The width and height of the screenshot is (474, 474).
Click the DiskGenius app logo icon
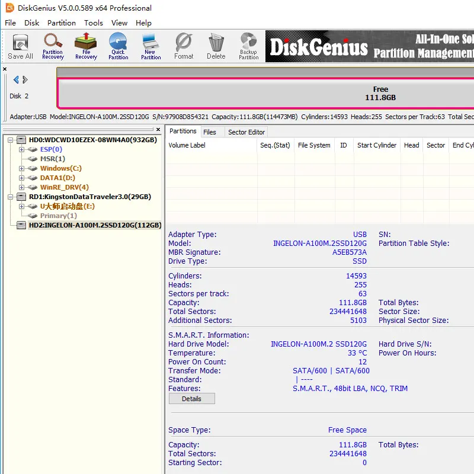tap(9, 8)
